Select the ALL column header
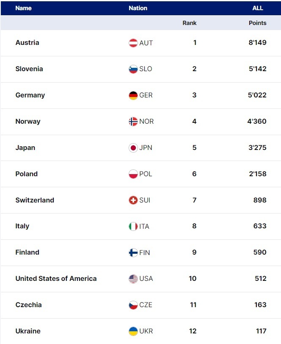281x344 pixels. click(257, 8)
